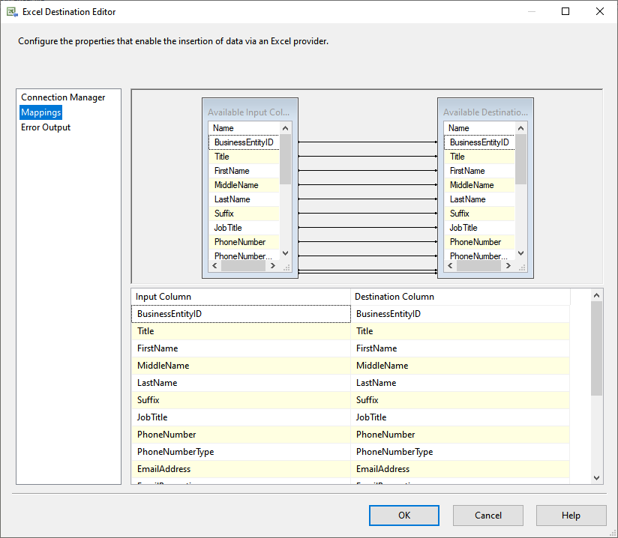The width and height of the screenshot is (618, 538).
Task: Click scroll-up arrow in Available Input Columns list
Action: coord(285,128)
